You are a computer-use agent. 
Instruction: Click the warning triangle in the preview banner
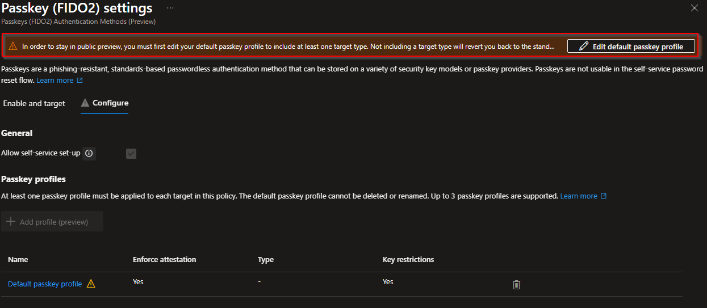(13, 47)
